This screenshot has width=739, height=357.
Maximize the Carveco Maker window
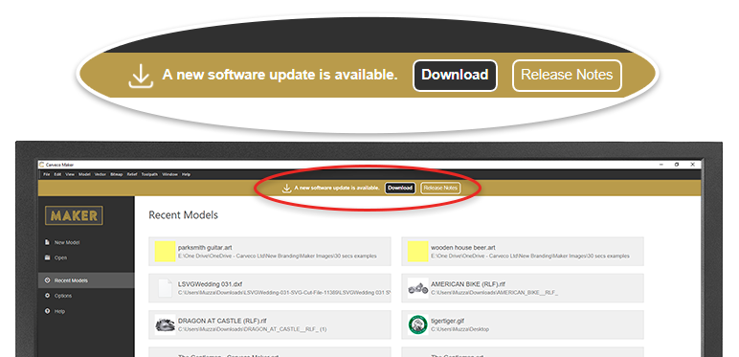[x=677, y=165]
